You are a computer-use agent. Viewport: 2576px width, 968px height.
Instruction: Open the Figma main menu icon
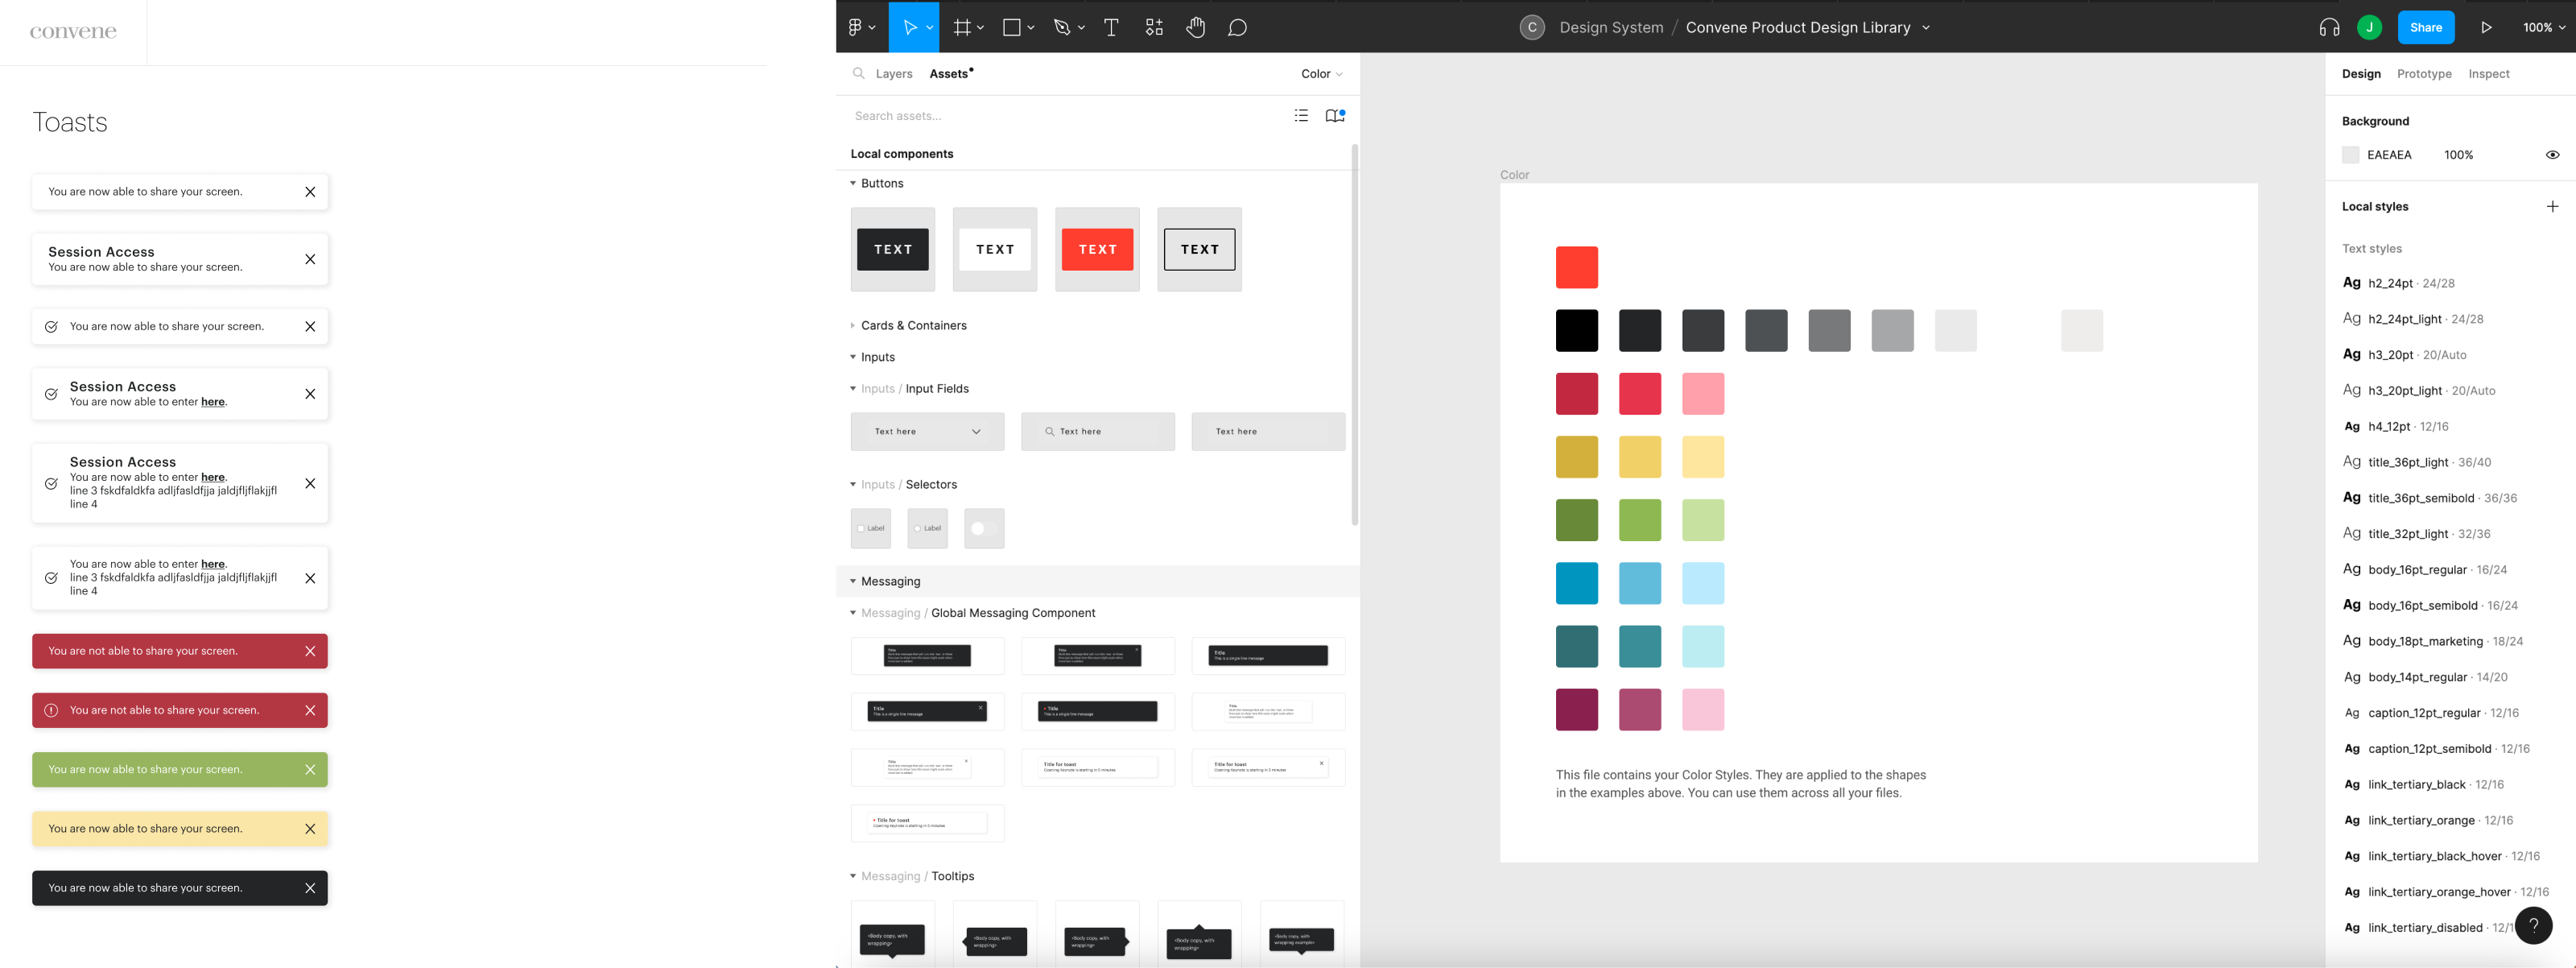pyautogui.click(x=856, y=27)
